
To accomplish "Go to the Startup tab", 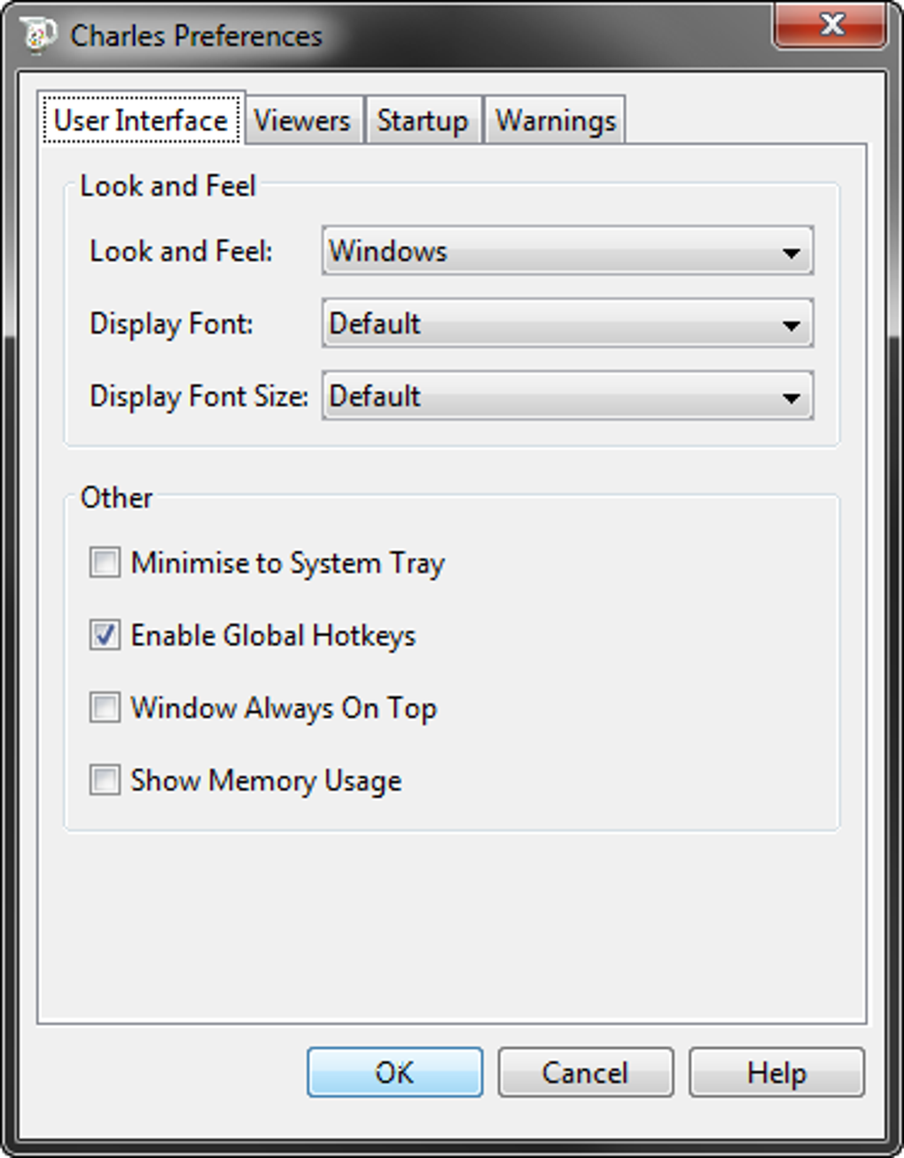I will (422, 120).
